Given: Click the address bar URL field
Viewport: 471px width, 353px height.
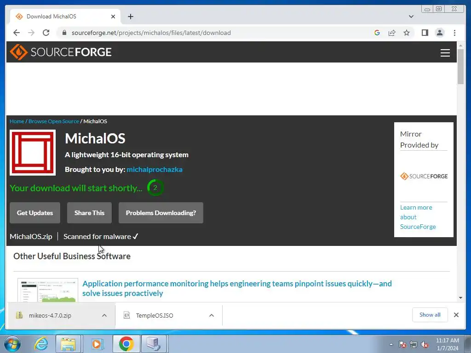Looking at the screenshot, I should coord(151,33).
